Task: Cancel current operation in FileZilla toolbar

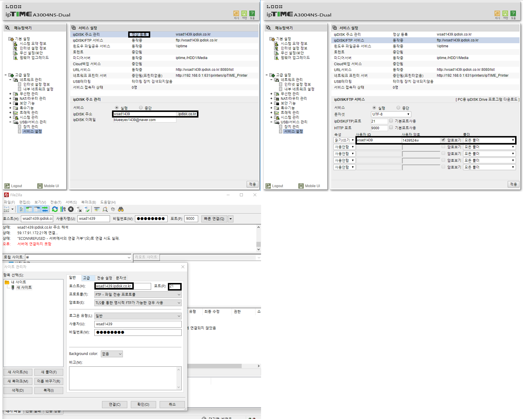Action: coord(71,209)
